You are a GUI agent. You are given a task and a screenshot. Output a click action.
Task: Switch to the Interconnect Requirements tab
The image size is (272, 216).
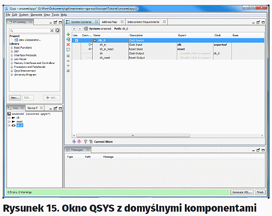[143, 22]
